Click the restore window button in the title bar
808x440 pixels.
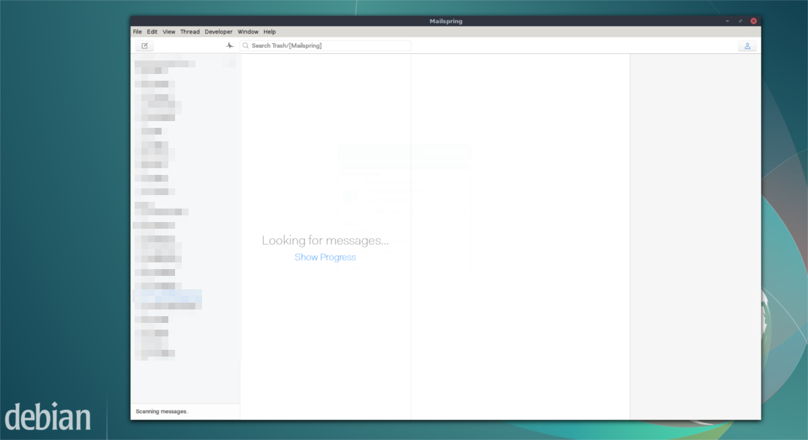click(x=740, y=21)
